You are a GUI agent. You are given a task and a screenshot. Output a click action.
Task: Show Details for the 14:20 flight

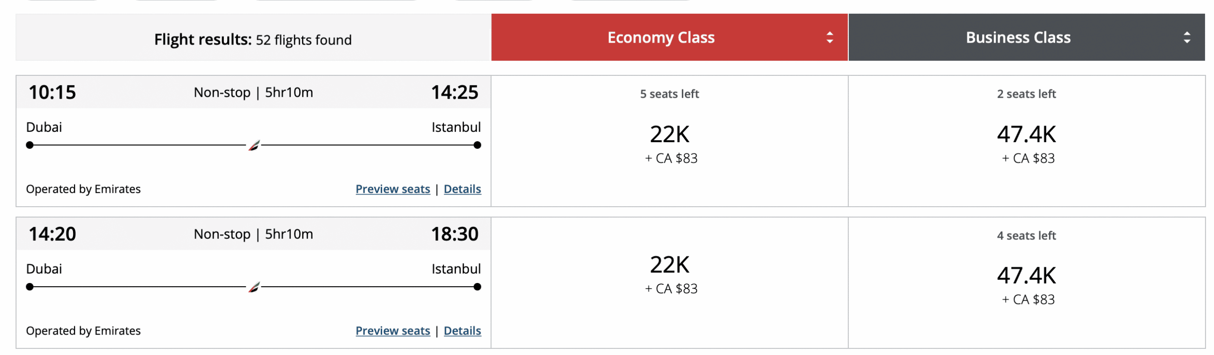pyautogui.click(x=462, y=331)
